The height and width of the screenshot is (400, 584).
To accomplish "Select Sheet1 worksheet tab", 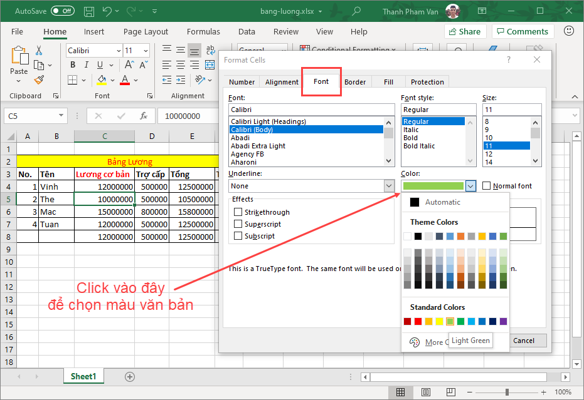I will [x=83, y=376].
